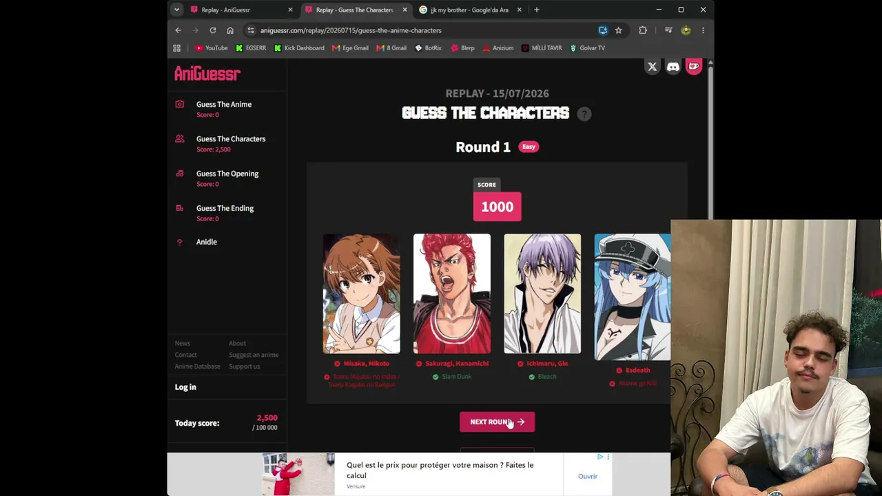Open the Golvar TV bookmark
The image size is (882, 496).
click(587, 48)
